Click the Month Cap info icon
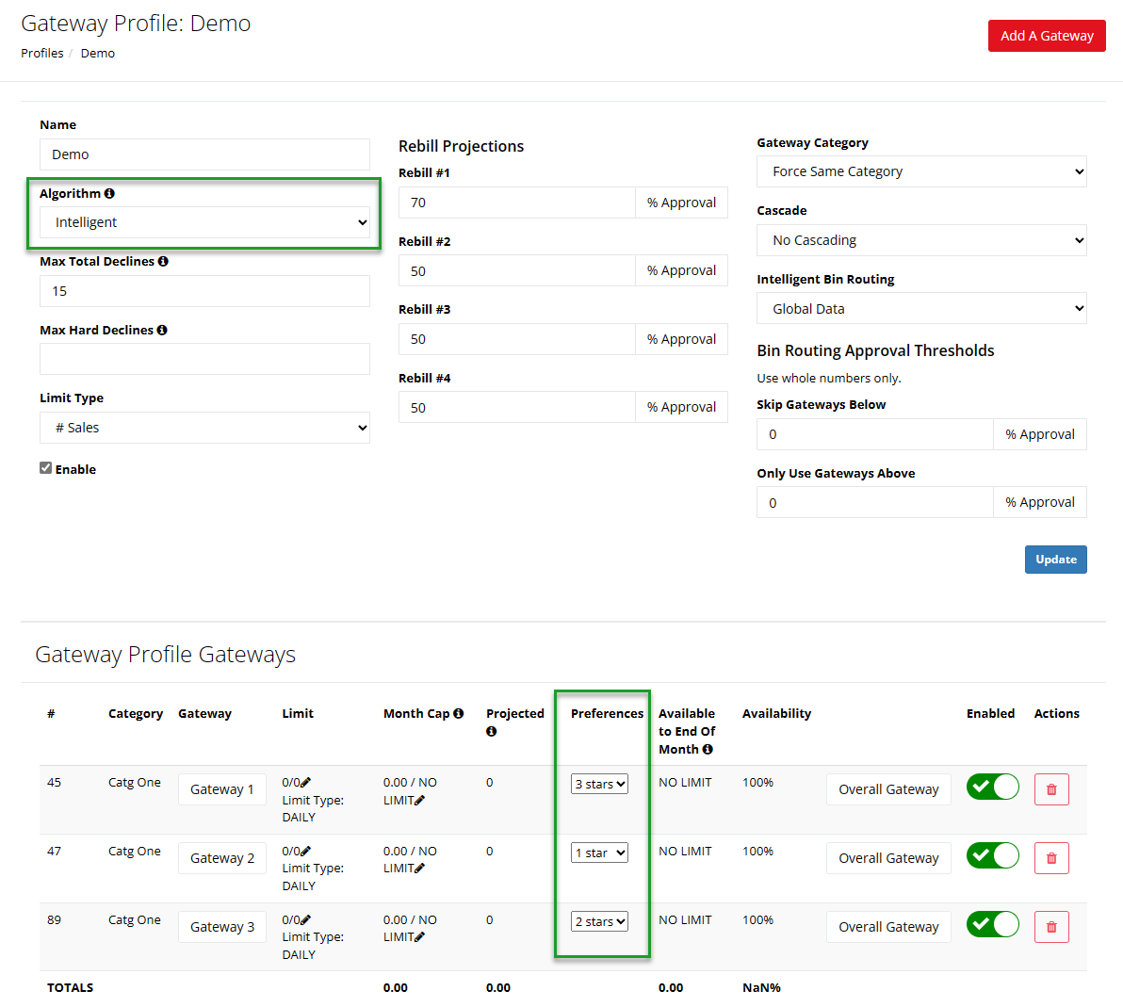 [459, 713]
